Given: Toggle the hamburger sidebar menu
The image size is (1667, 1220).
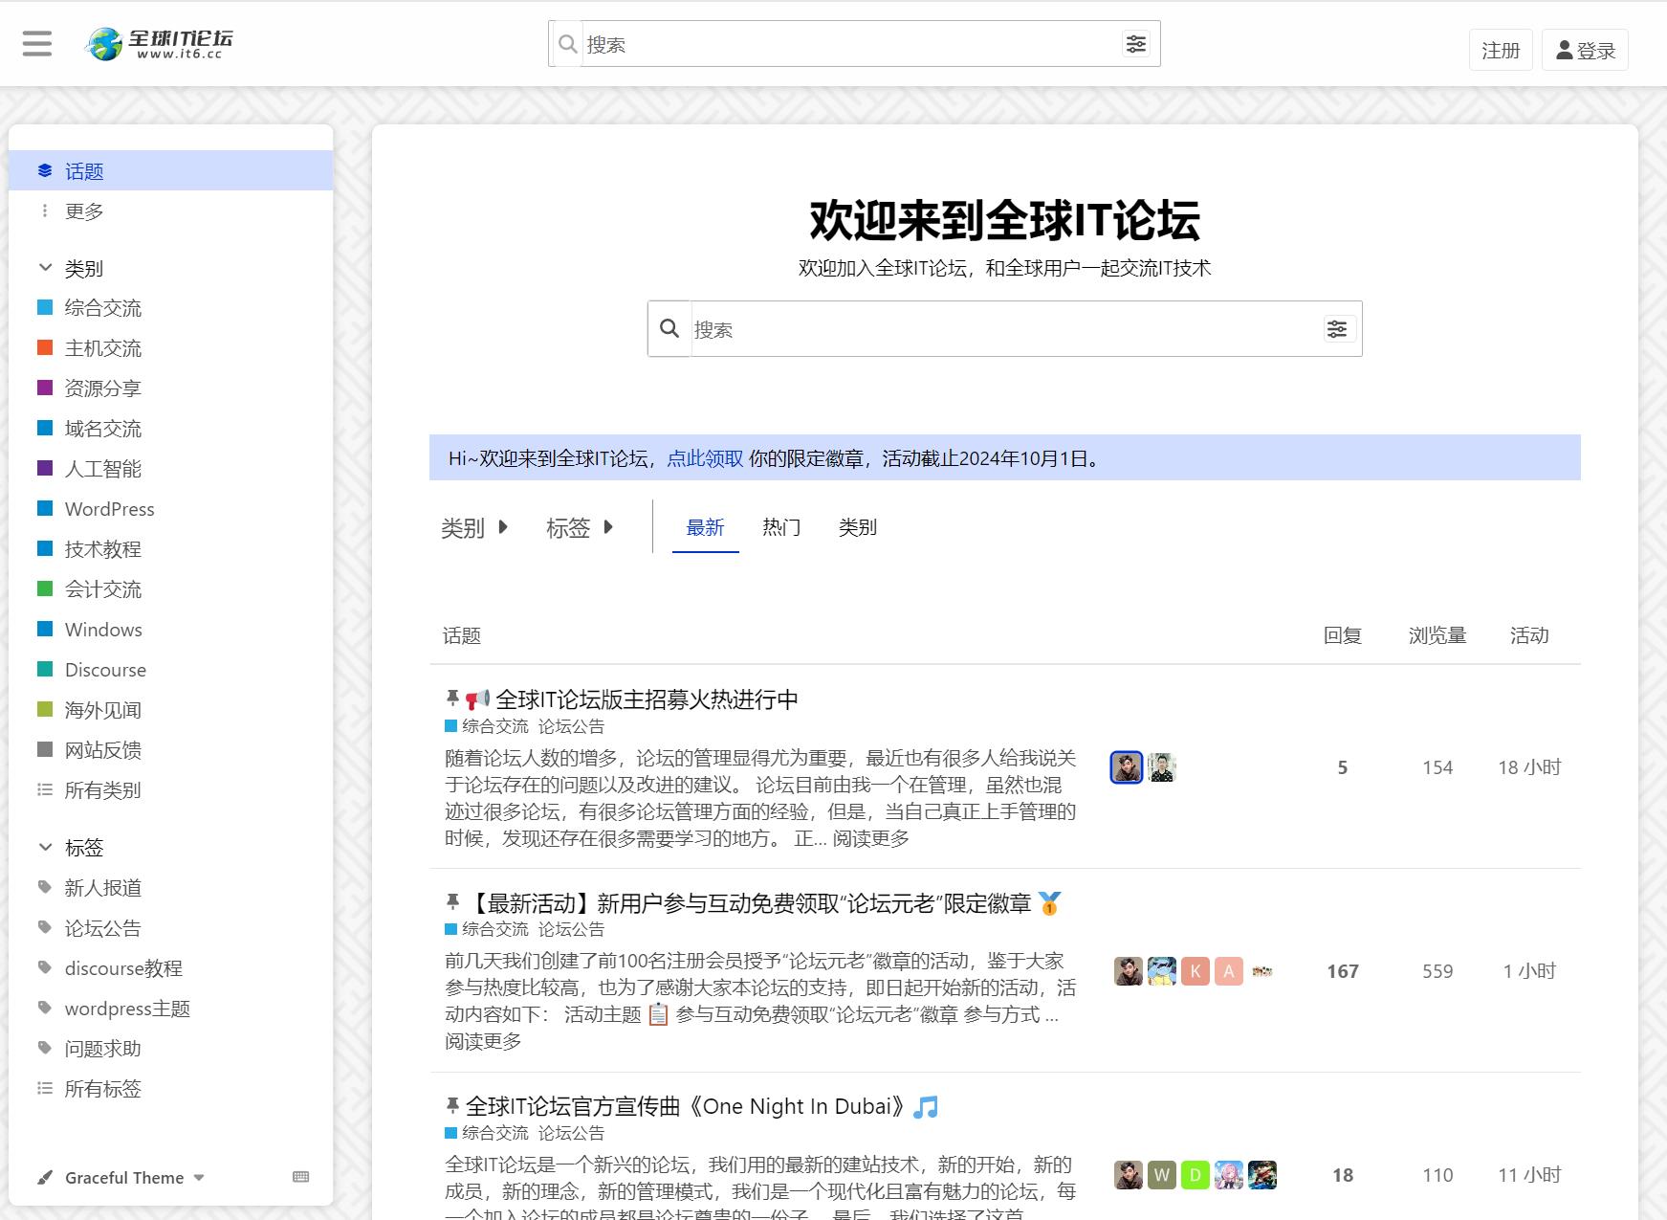Looking at the screenshot, I should tap(37, 44).
